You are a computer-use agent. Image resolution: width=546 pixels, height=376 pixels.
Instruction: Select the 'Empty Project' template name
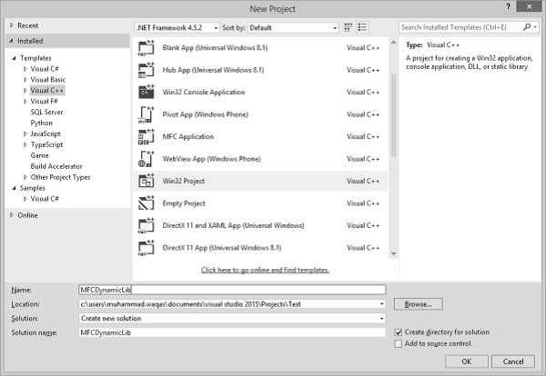coord(184,203)
